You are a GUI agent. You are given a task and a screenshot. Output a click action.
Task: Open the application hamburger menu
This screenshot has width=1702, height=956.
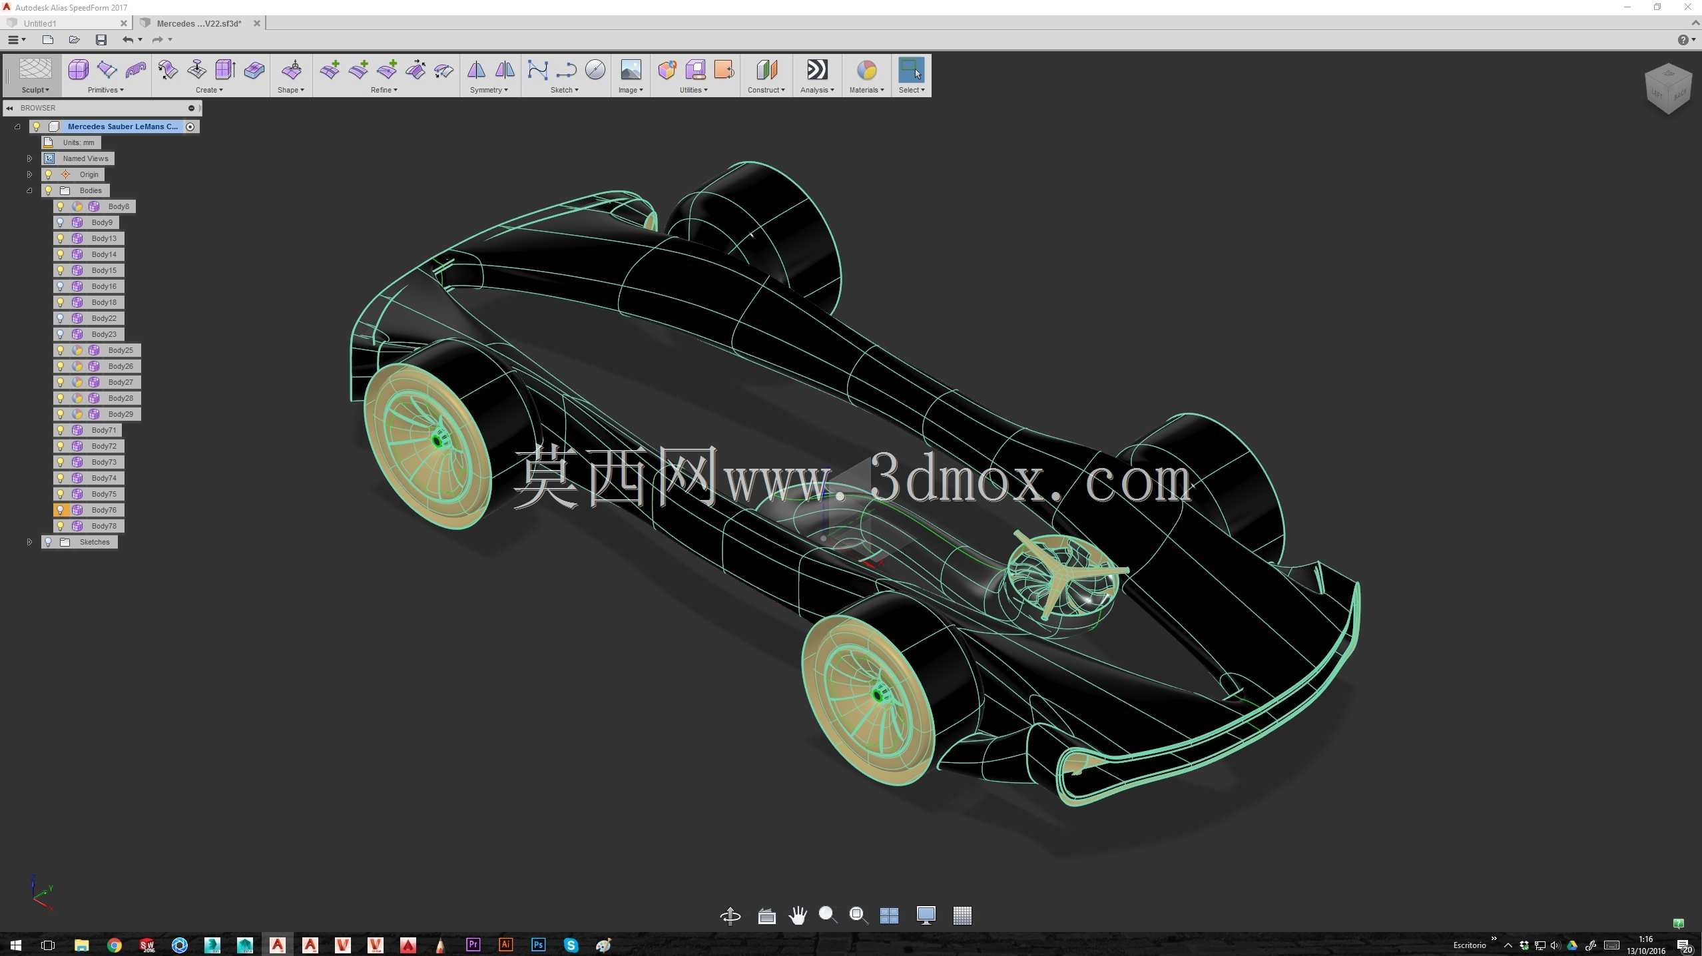pyautogui.click(x=16, y=40)
